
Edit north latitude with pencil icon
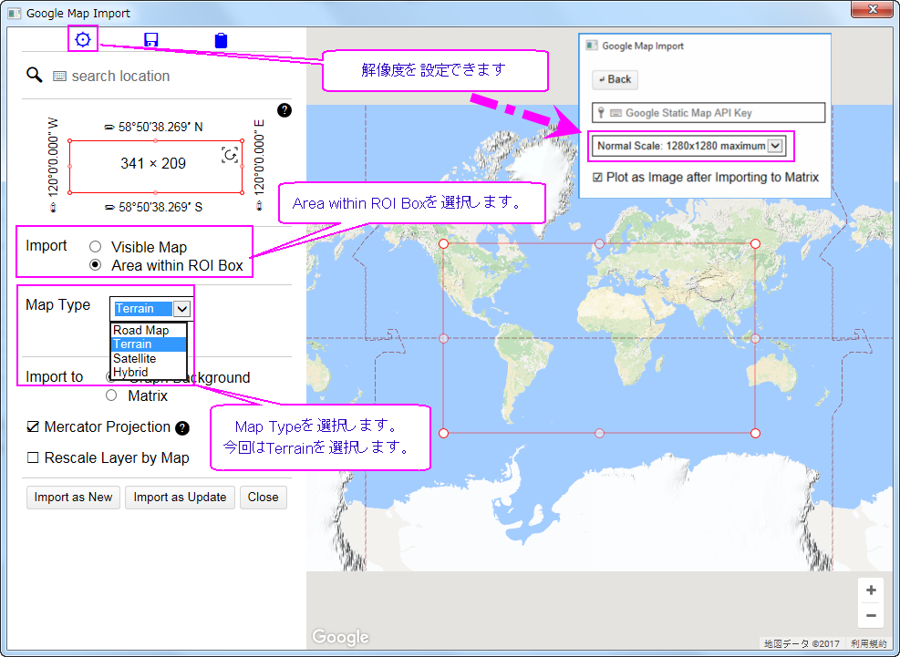click(109, 128)
